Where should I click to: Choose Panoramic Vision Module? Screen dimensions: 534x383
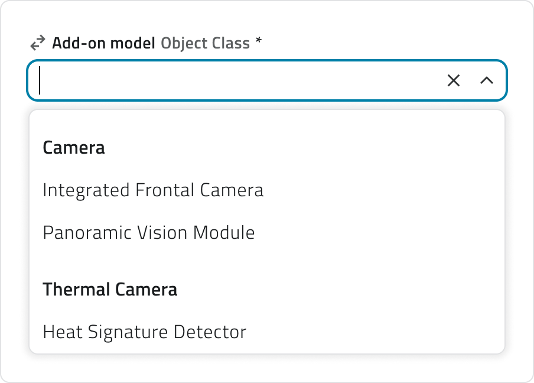tap(148, 232)
